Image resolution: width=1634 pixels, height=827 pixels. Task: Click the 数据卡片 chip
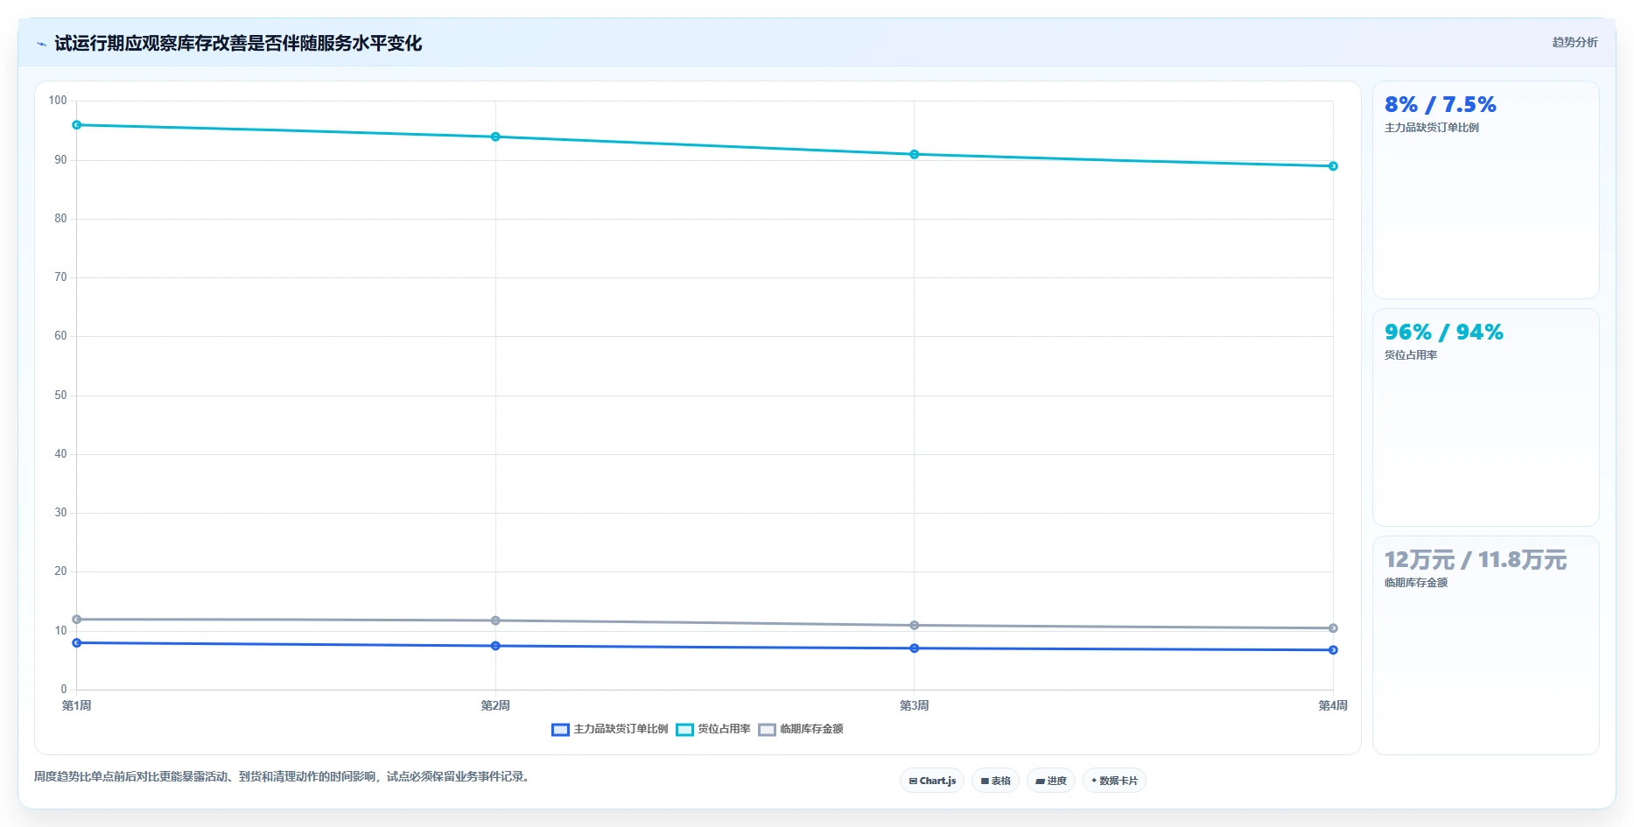point(1114,781)
